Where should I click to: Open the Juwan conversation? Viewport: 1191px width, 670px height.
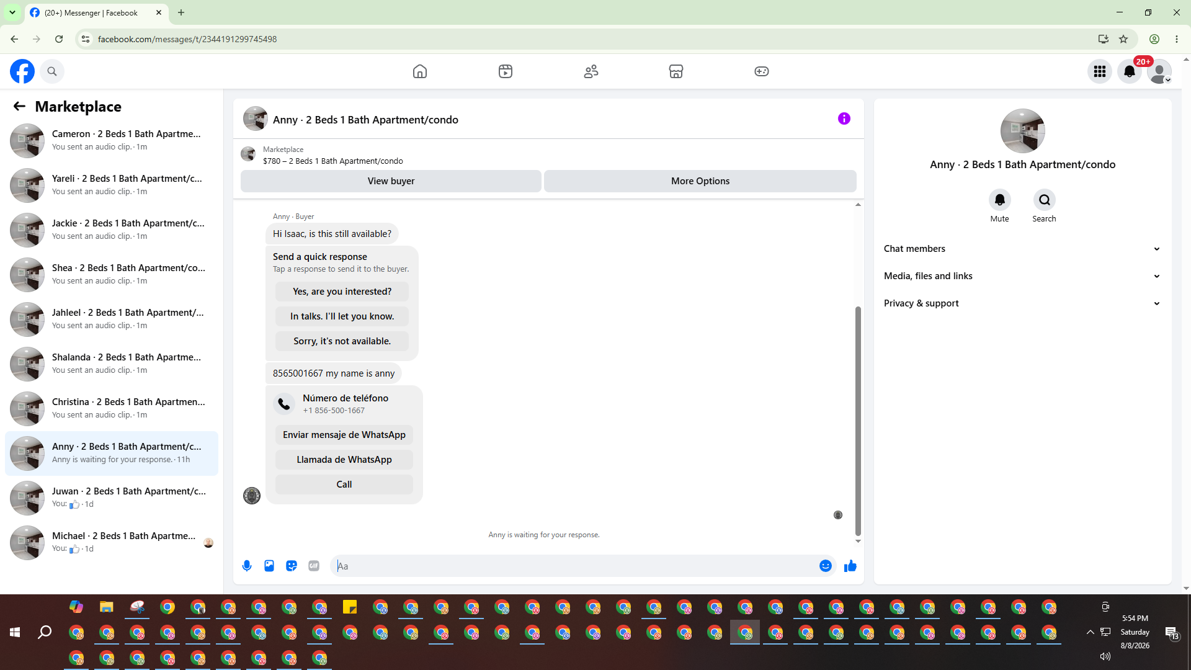pos(112,498)
